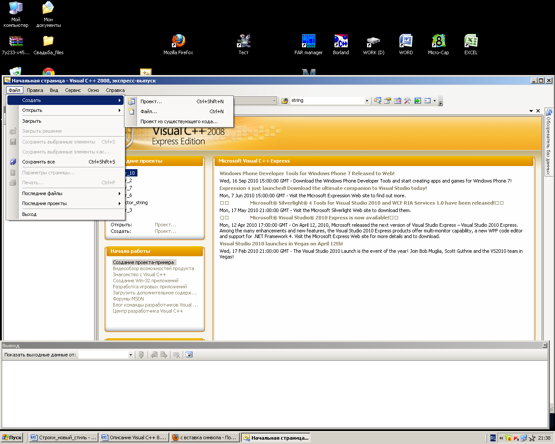Viewport: 555px width, 444px height.
Task: Click Сохранить все menu entry
Action: [65, 162]
